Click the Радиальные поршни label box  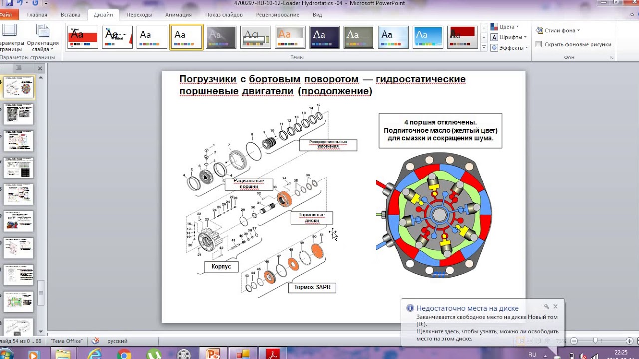249,184
